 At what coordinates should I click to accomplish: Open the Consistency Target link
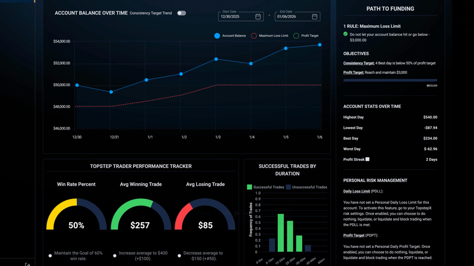pos(359,63)
